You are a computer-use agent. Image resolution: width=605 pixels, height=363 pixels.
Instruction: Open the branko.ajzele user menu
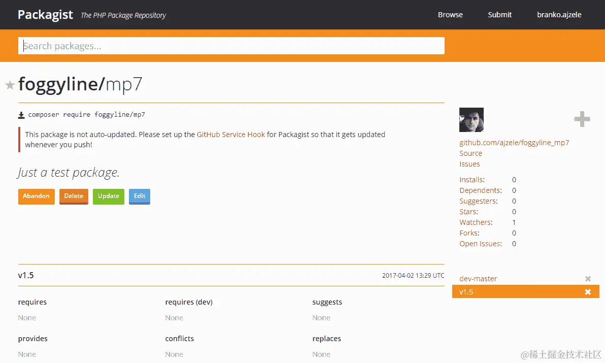559,15
